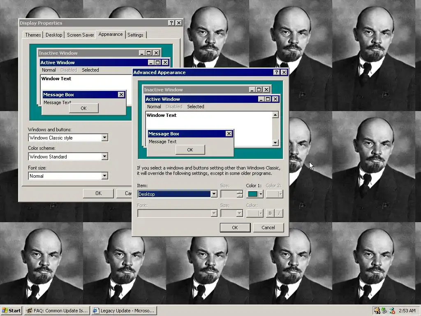This screenshot has height=316, width=421.
Task: Click Selected menu item in Display Properties preview
Action: click(x=90, y=70)
